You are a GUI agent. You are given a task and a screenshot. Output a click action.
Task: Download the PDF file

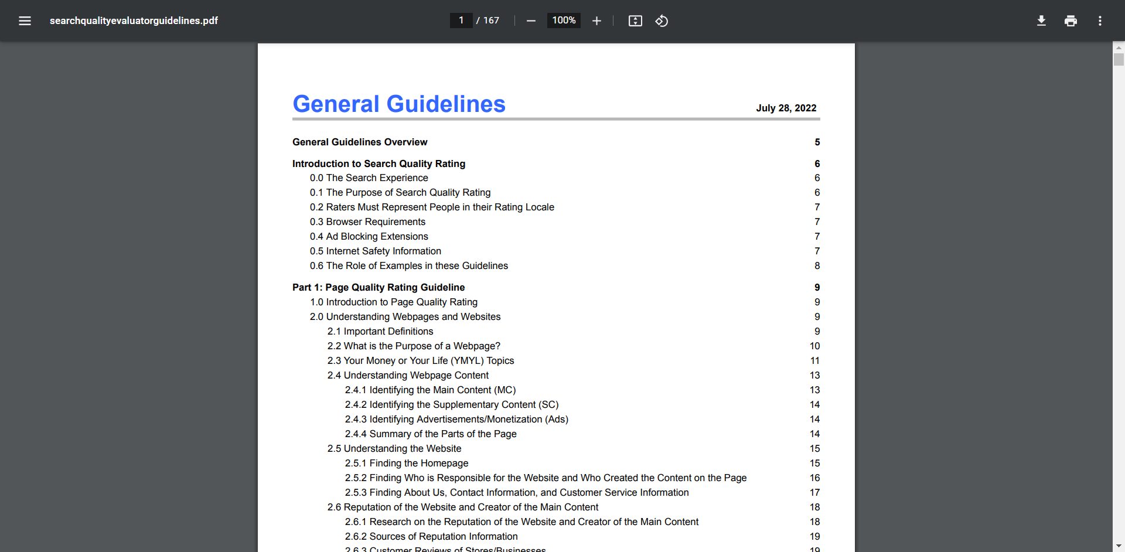point(1041,21)
